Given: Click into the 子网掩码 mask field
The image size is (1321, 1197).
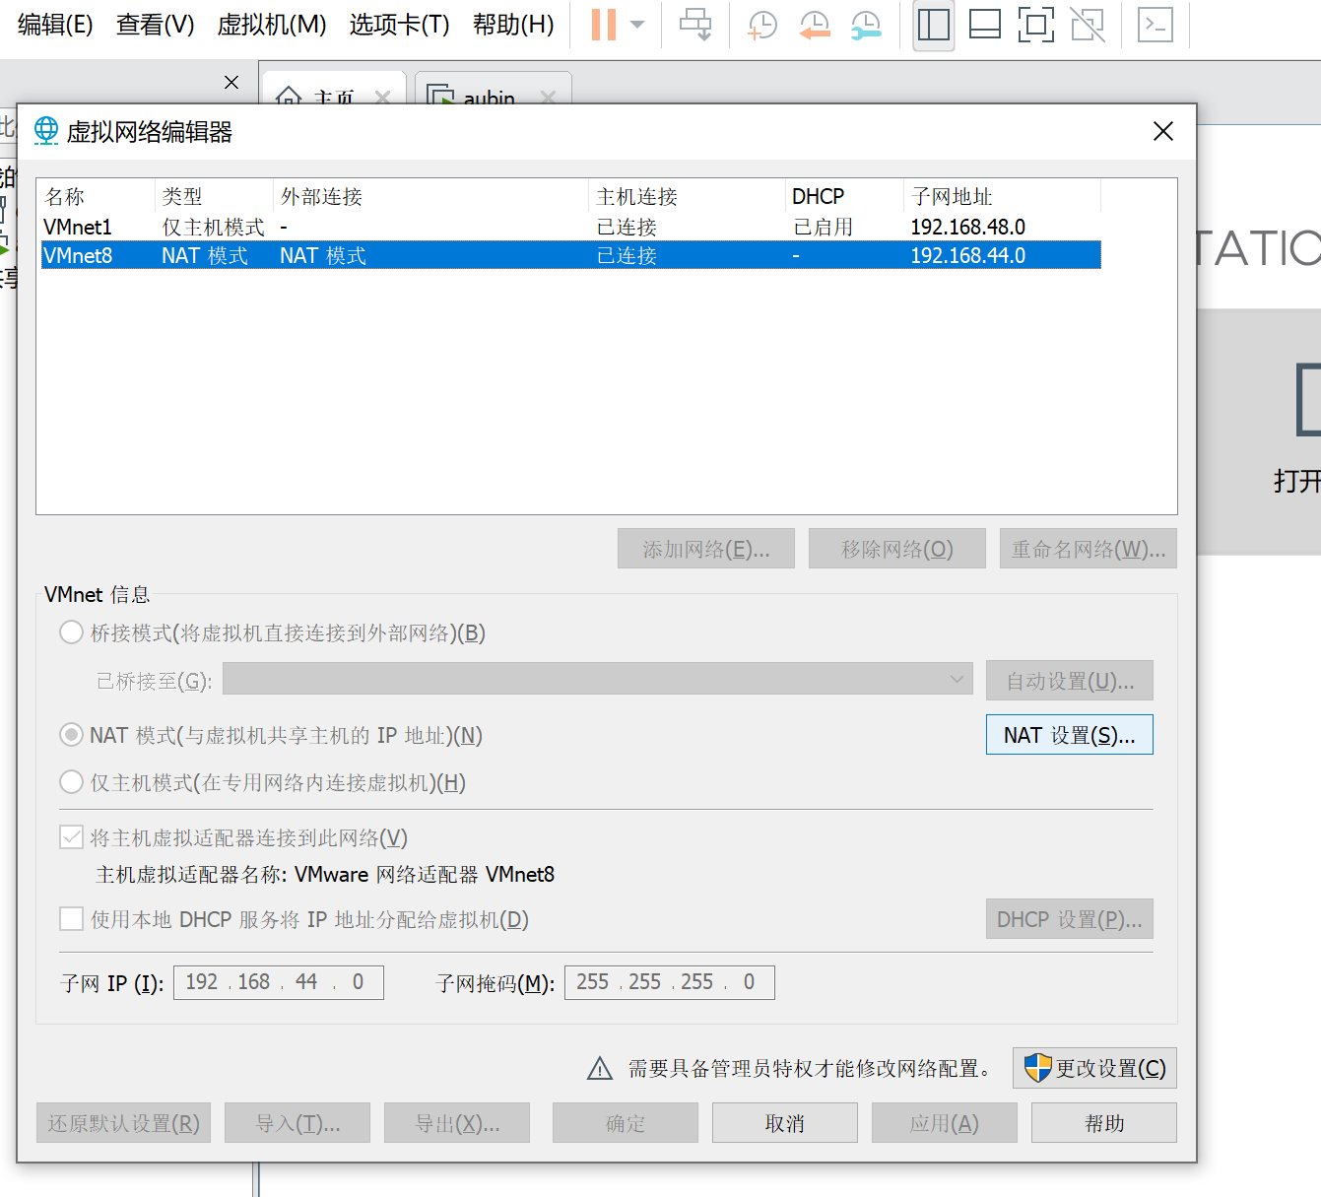Looking at the screenshot, I should [670, 982].
